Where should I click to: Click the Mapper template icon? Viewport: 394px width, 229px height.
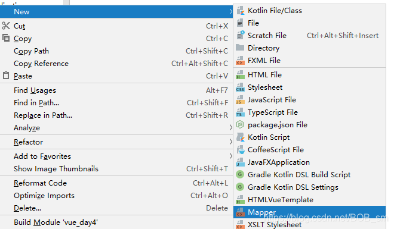pos(240,212)
